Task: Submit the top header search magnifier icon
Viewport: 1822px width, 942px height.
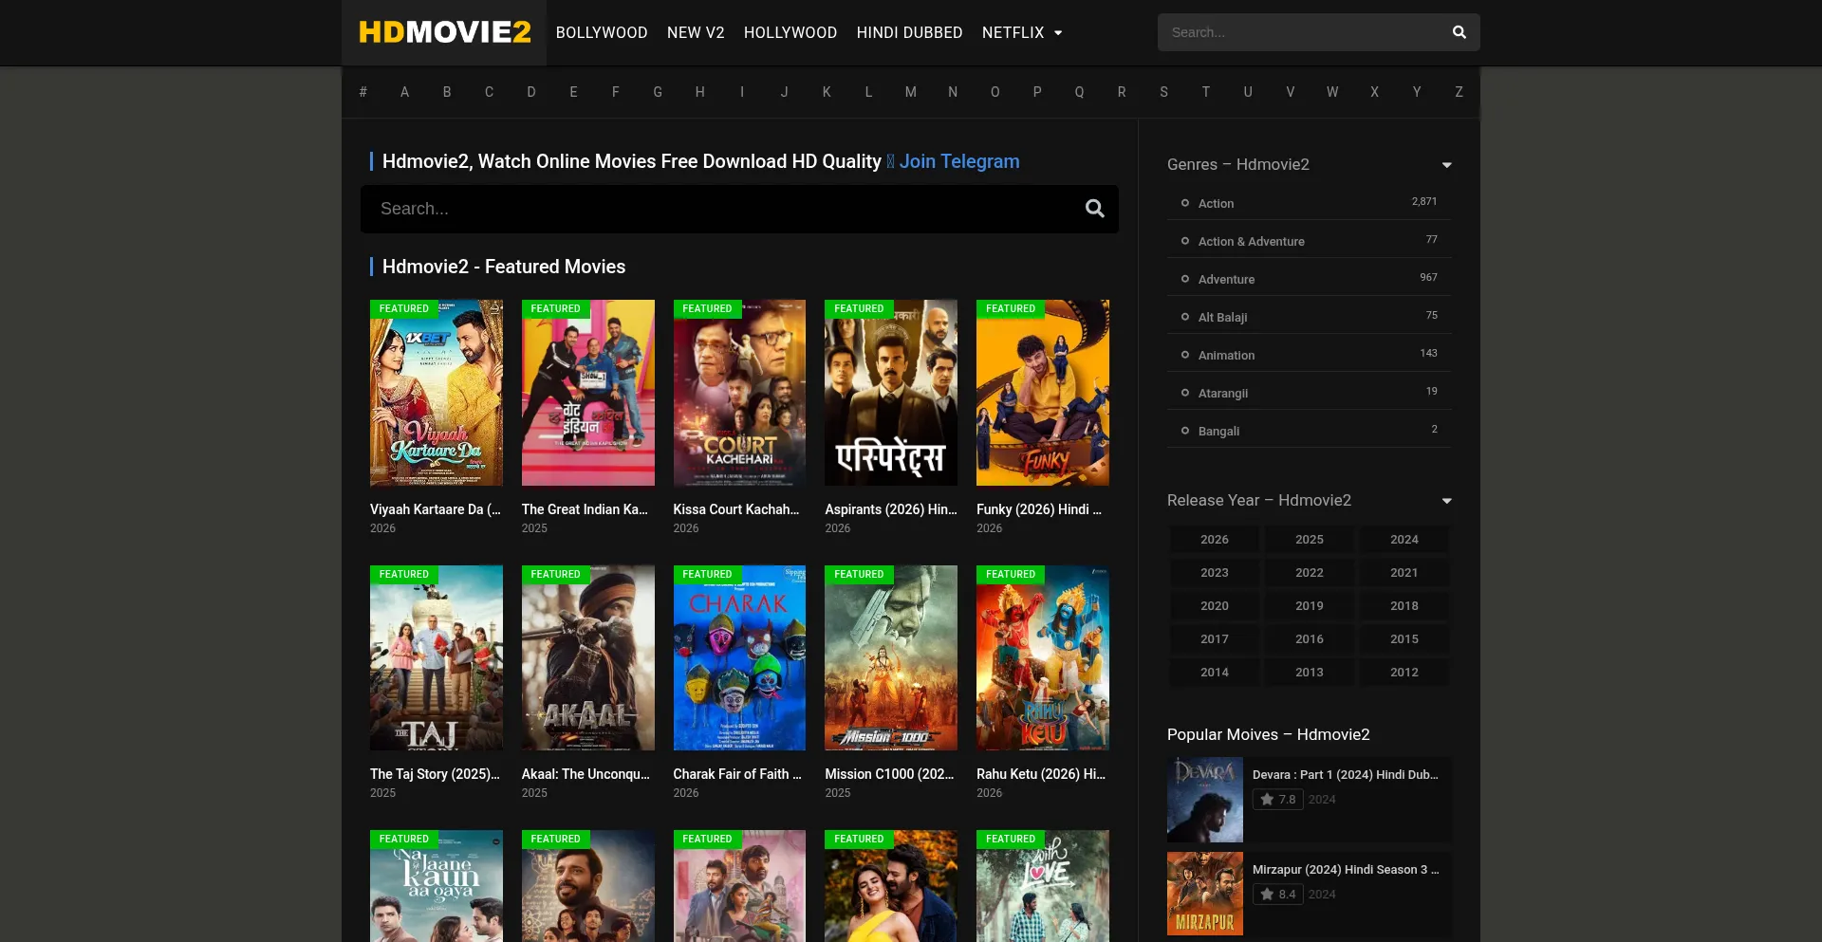Action: [x=1459, y=32]
